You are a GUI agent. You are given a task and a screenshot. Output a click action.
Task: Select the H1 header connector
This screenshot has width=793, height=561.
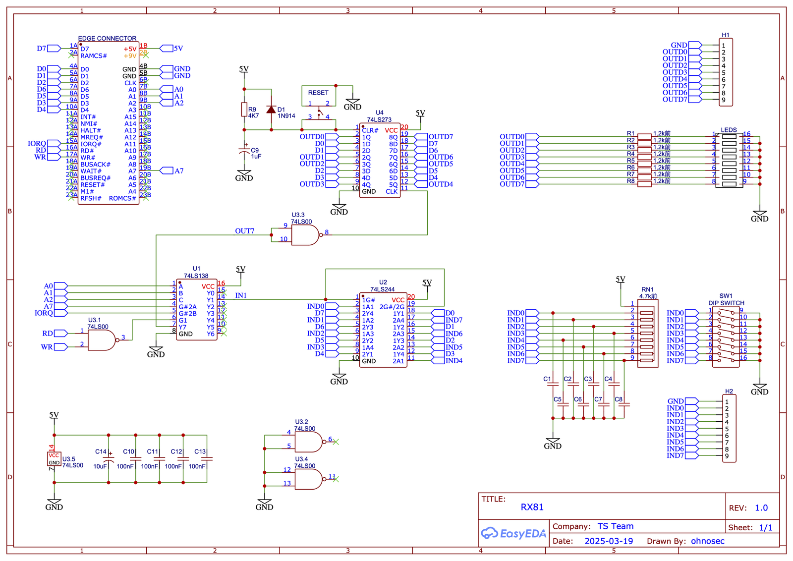(x=726, y=72)
